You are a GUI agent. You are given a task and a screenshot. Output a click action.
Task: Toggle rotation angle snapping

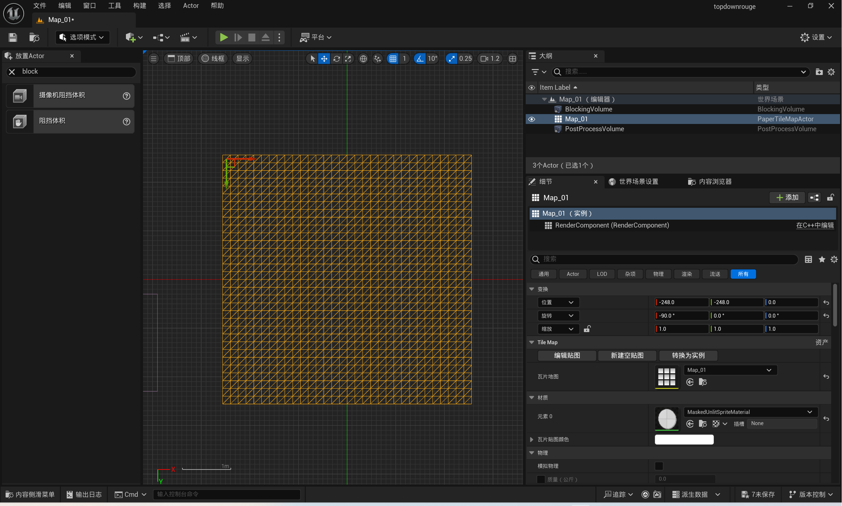[420, 59]
